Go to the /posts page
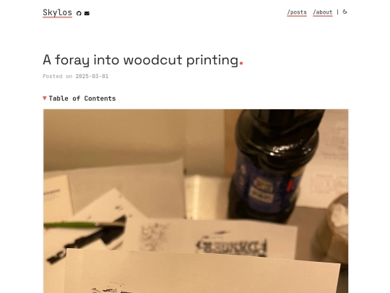This screenshot has height=293, width=390. tap(297, 12)
